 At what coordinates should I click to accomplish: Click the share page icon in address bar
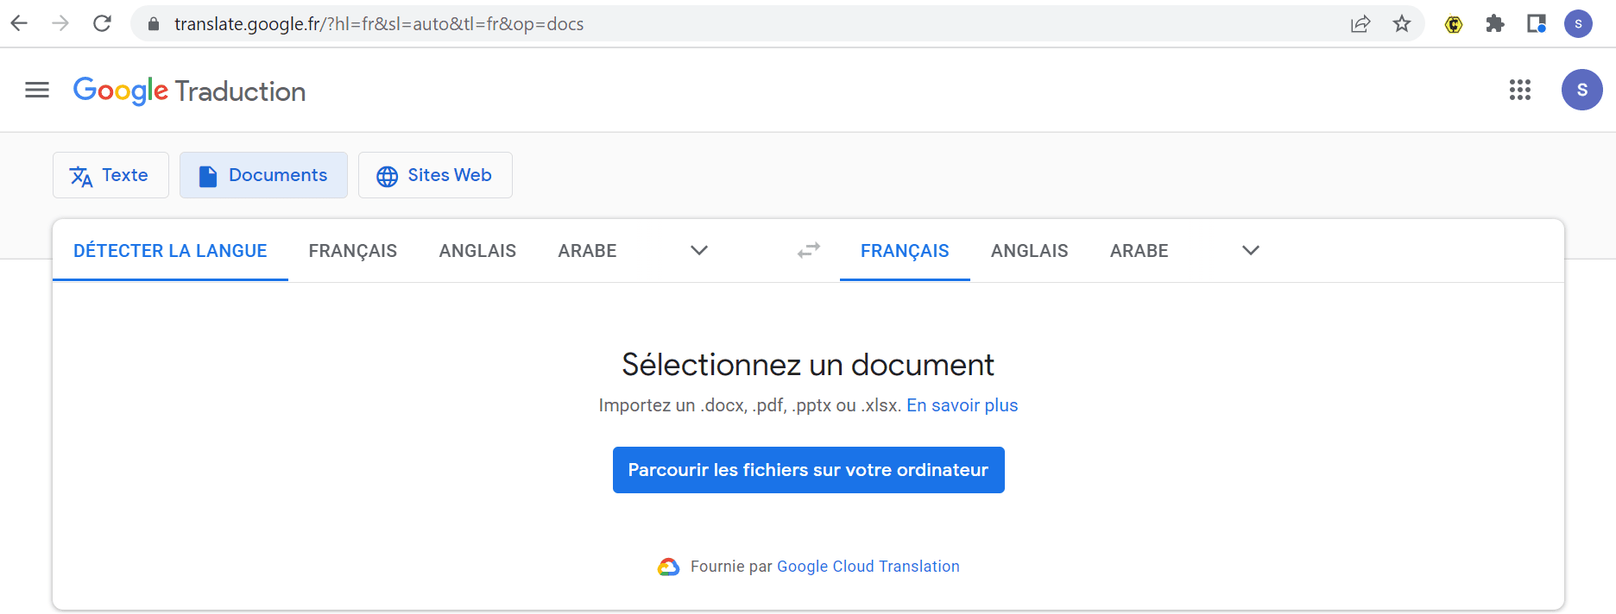1360,24
